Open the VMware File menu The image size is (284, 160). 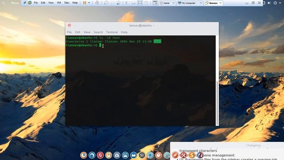pos(36,3)
